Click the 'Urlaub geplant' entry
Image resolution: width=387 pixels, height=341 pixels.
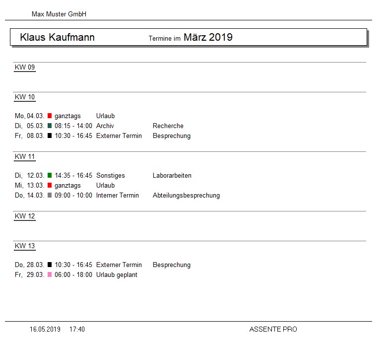pos(117,275)
